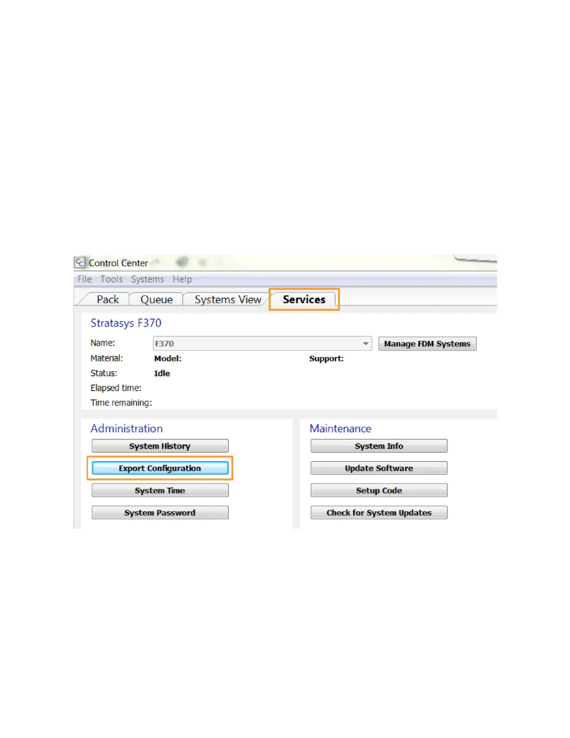Open the File menu
This screenshot has width=570, height=738.
(84, 279)
